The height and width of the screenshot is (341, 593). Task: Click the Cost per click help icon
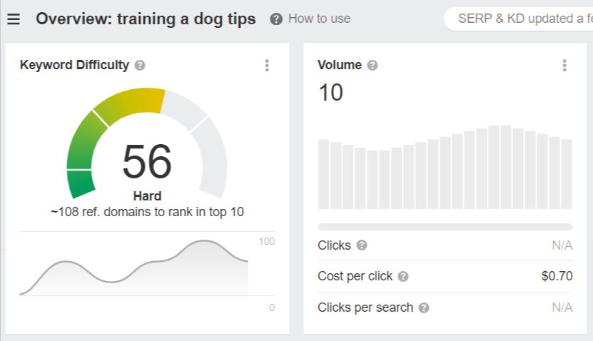click(403, 276)
